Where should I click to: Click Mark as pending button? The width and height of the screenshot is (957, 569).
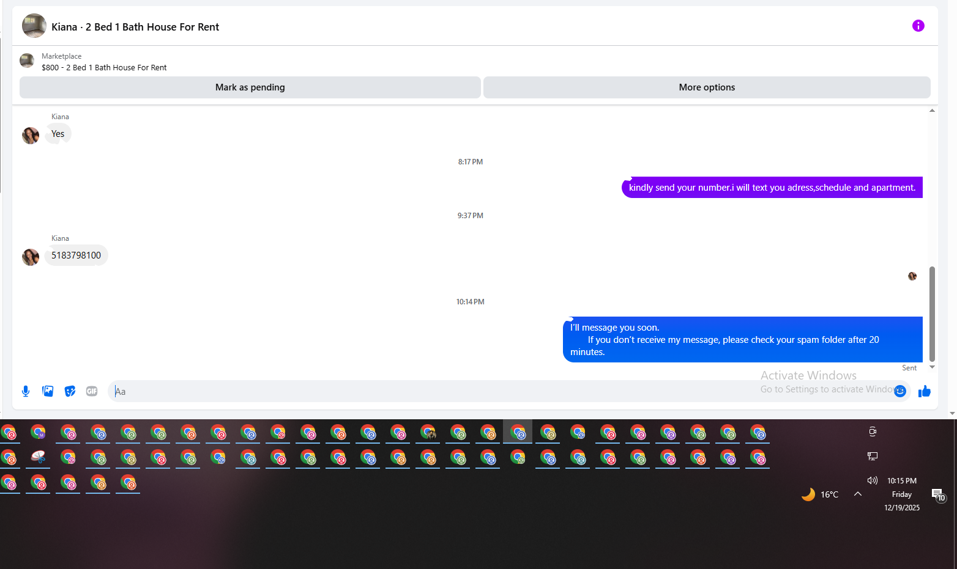[250, 87]
